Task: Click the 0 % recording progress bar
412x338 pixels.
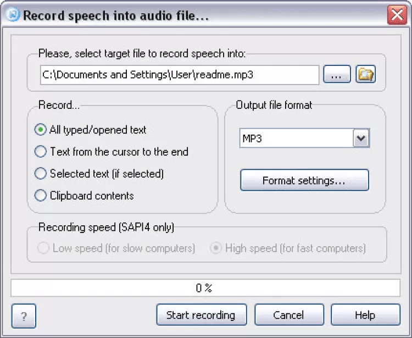Action: pyautogui.click(x=205, y=288)
